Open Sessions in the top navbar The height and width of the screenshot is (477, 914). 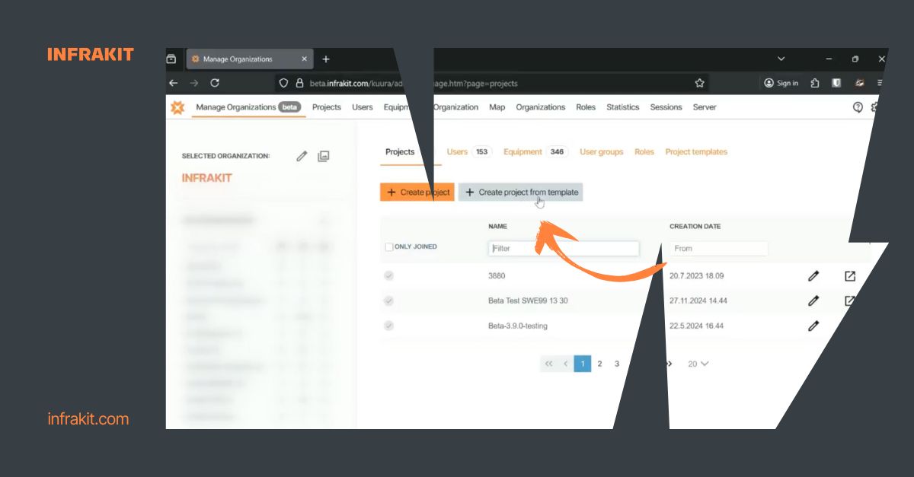click(666, 107)
